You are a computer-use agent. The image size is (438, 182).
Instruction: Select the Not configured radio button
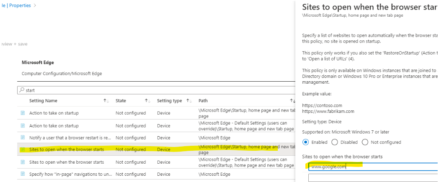tap(365, 142)
